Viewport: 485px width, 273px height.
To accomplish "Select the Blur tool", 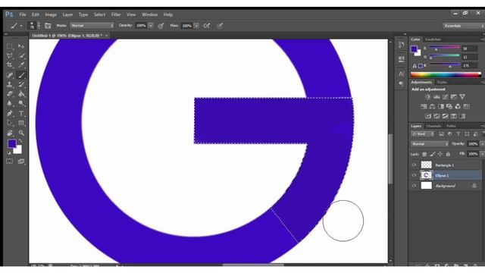I will pos(10,103).
